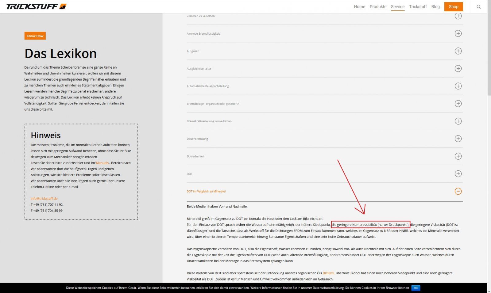The height and width of the screenshot is (293, 491).
Task: Go to the Home menu item
Action: [x=359, y=7]
